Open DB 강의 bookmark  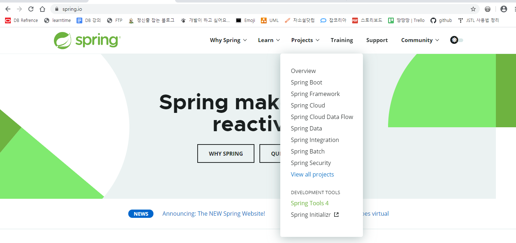click(89, 20)
